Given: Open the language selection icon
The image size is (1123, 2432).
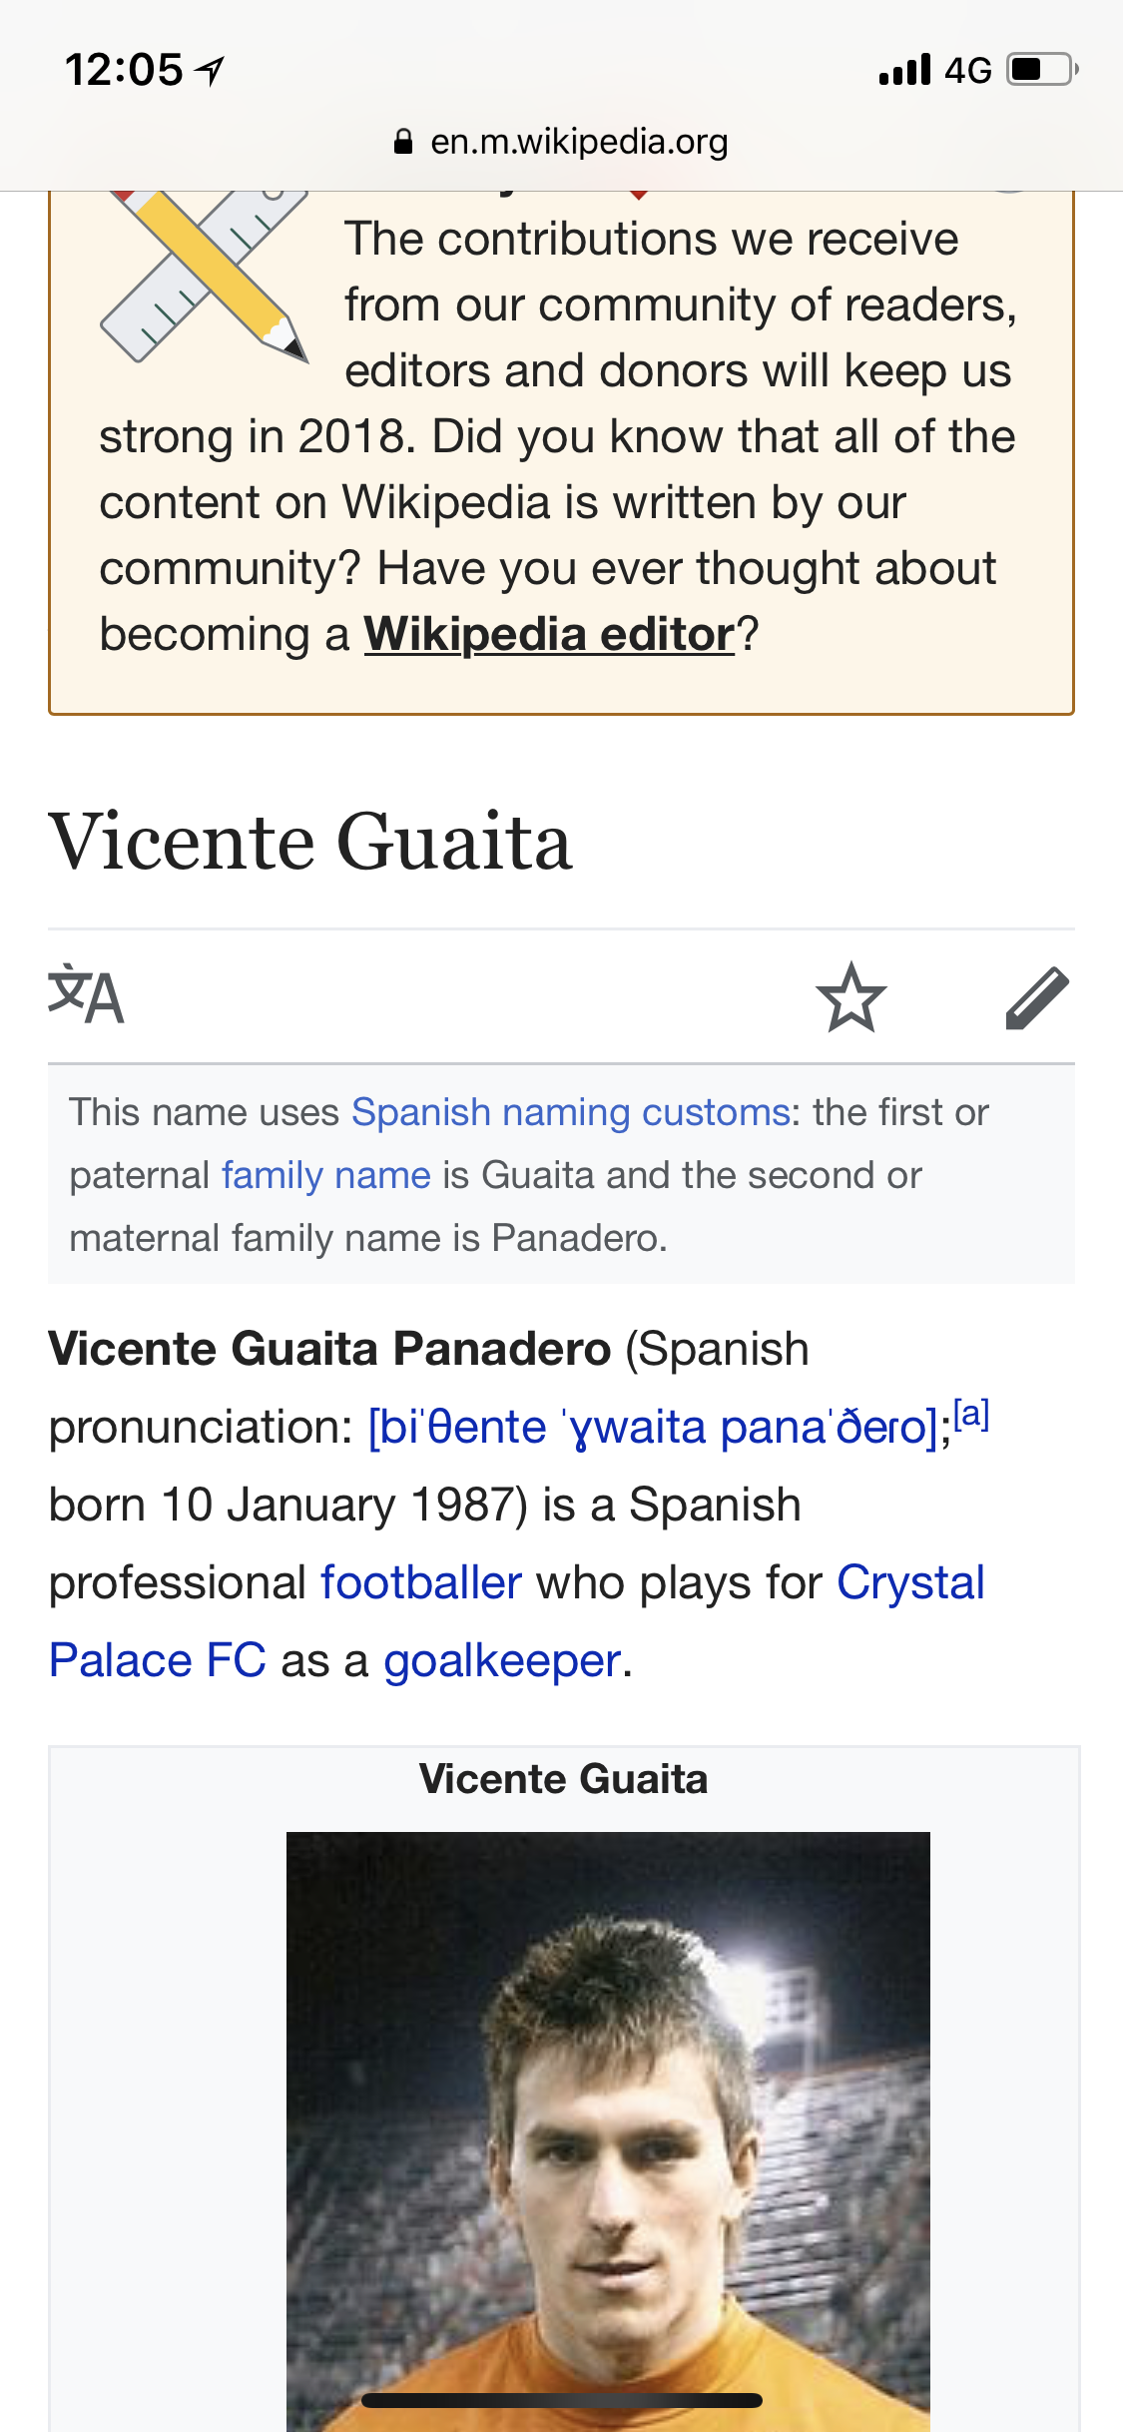Looking at the screenshot, I should 87,995.
